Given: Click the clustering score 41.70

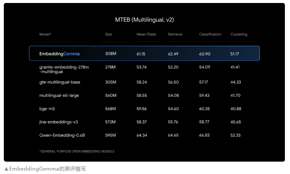Looking at the screenshot, I should tap(235, 96).
